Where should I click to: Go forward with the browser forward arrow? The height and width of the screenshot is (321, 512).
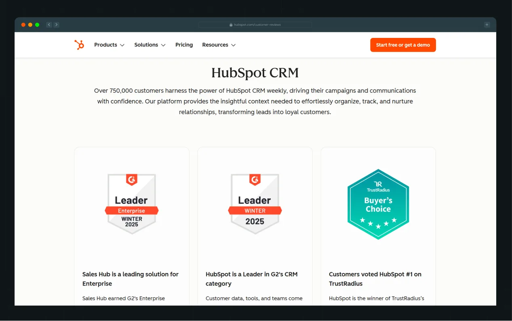pyautogui.click(x=57, y=25)
